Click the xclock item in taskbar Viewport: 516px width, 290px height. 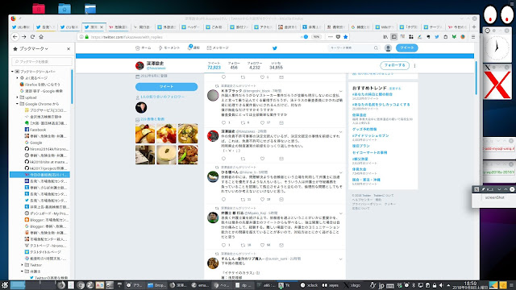coord(309,285)
